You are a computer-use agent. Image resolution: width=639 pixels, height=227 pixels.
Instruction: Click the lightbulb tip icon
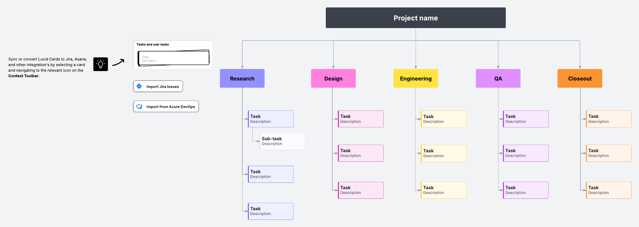coord(101,64)
